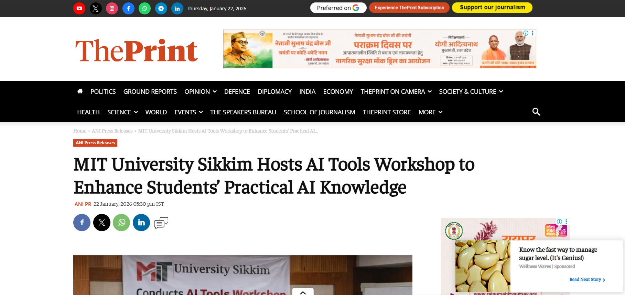Share article on WhatsApp

[x=121, y=223]
